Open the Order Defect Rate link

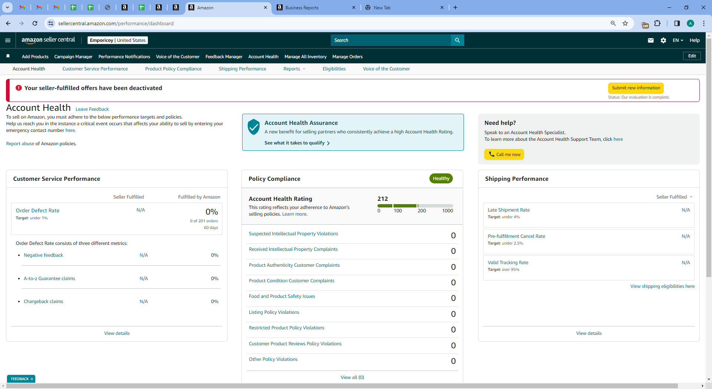click(37, 210)
